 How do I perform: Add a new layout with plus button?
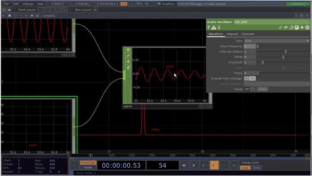pos(96,10)
